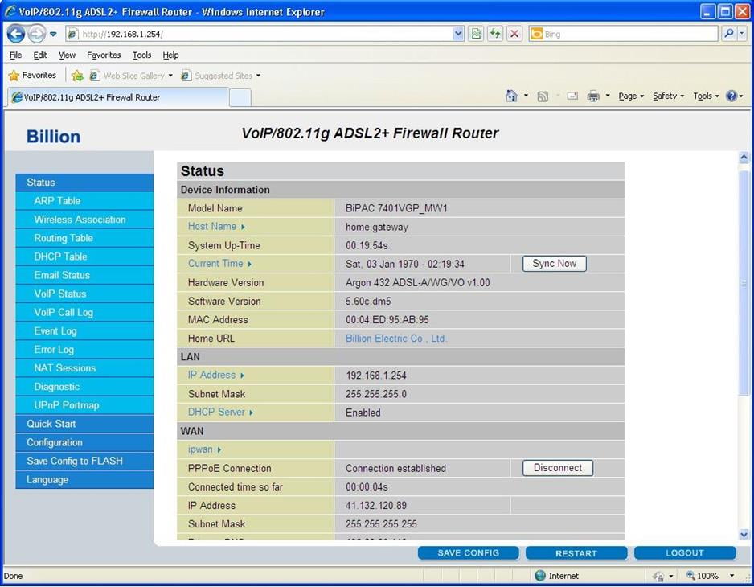Click the Stop loading X icon

[x=514, y=34]
